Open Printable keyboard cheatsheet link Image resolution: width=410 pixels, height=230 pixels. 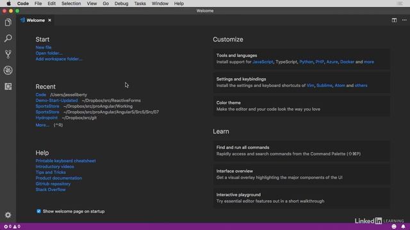point(65,161)
